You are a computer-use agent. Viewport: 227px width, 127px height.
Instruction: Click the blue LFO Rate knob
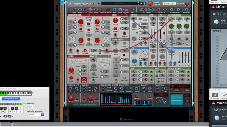pyautogui.click(x=134, y=61)
